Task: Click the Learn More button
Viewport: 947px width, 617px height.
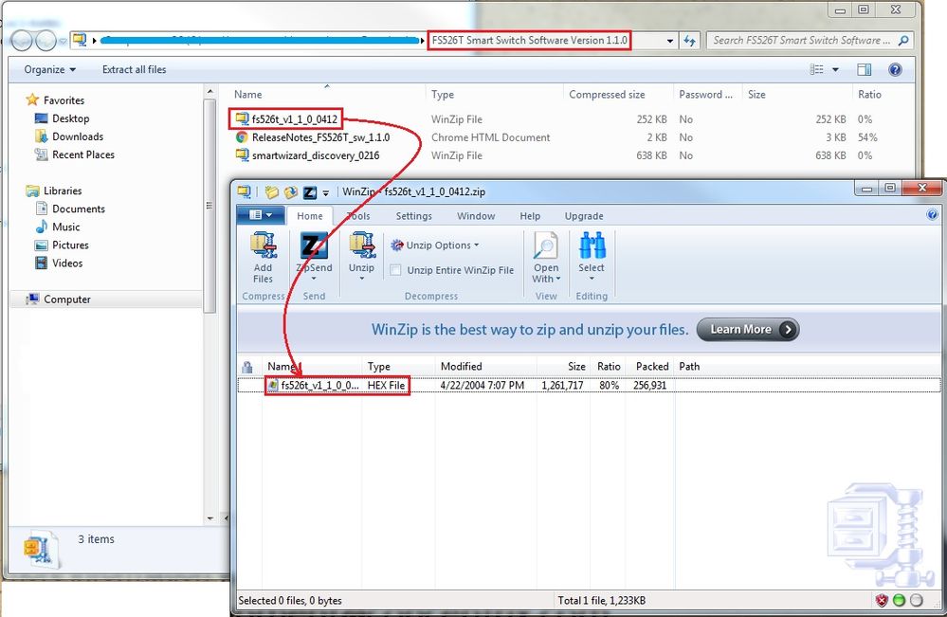Action: point(747,329)
